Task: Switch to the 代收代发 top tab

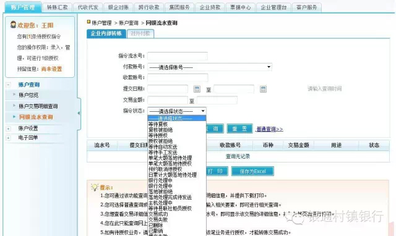Action: (88, 7)
